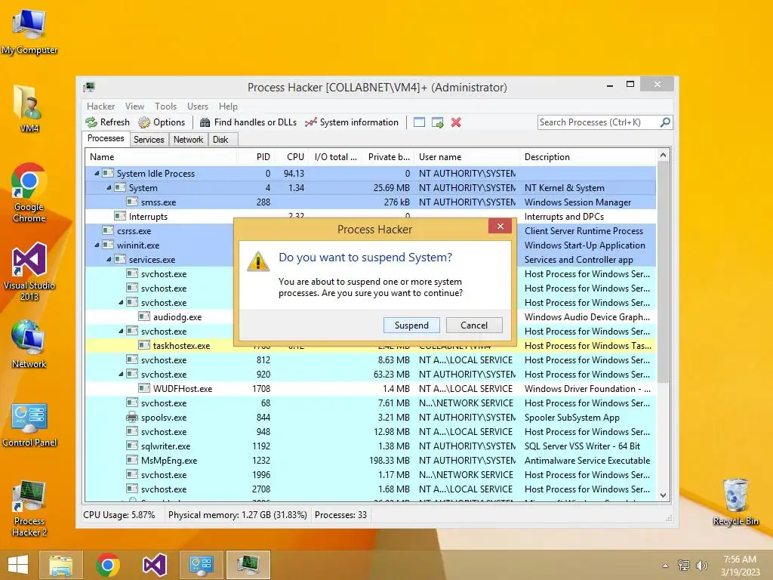Select the smss.exe process row
The image size is (773, 580).
(x=370, y=202)
